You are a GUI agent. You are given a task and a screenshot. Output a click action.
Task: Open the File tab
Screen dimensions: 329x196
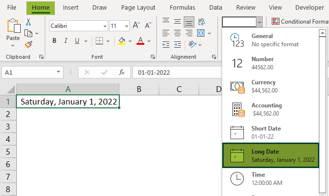pyautogui.click(x=12, y=8)
